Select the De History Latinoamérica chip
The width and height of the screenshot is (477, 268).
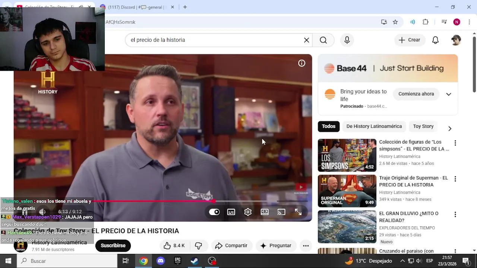(374, 127)
